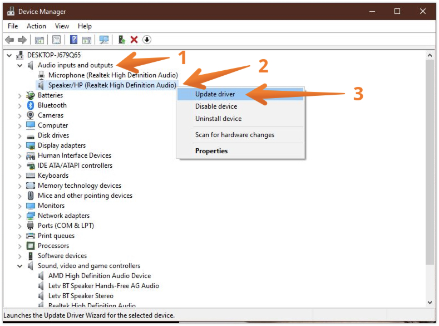Open the View menu
The width and height of the screenshot is (439, 326).
tap(62, 26)
